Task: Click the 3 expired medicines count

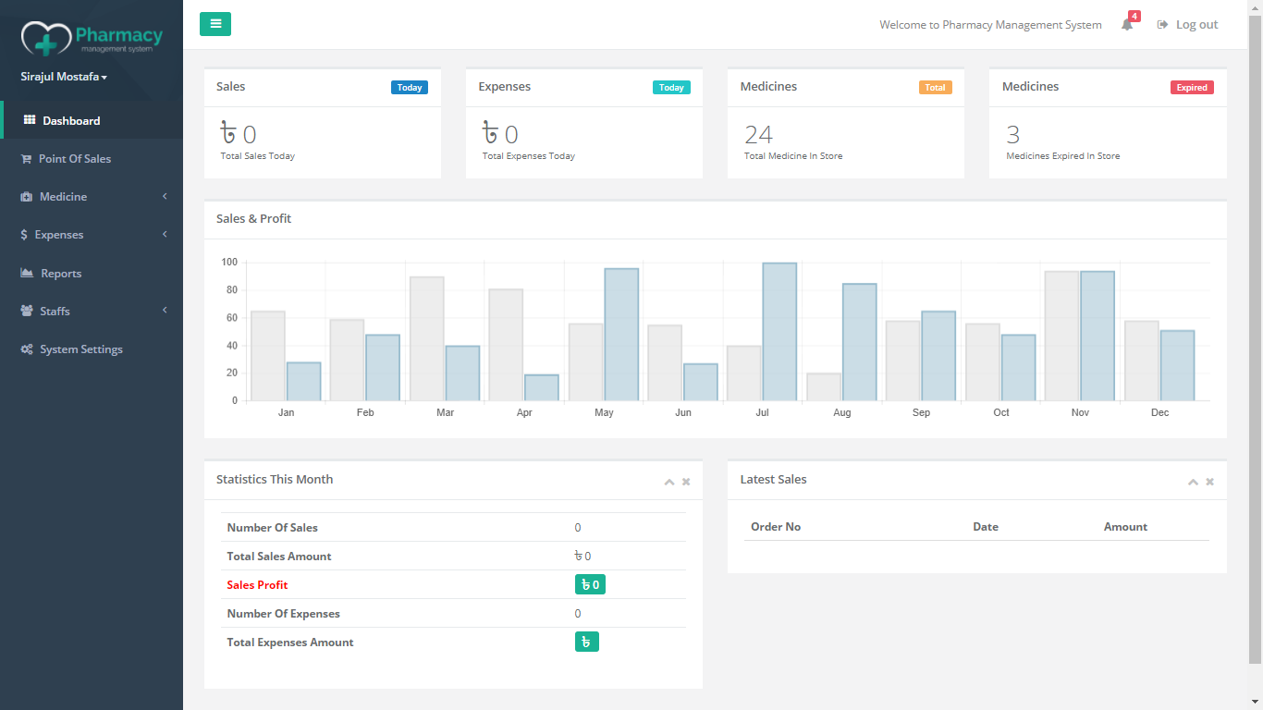Action: pos(1013,135)
